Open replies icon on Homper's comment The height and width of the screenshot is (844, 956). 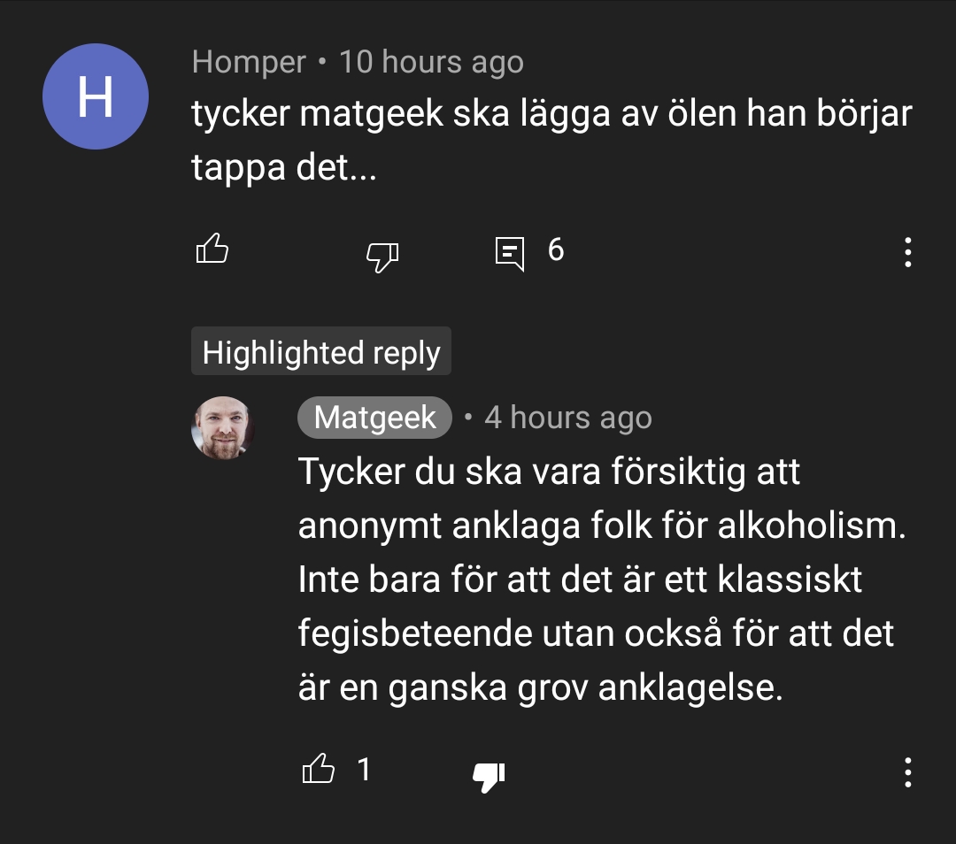(x=510, y=253)
